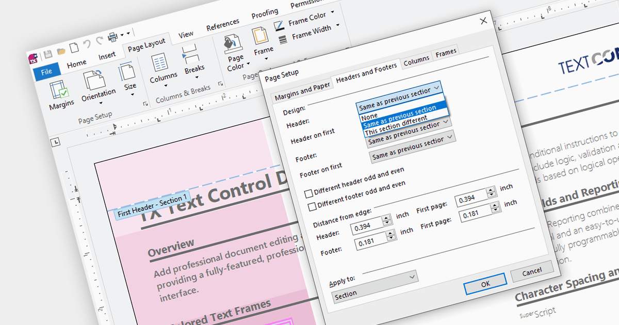Expand the Customize Quick Access Toolbar arrow
This screenshot has height=325, width=619.
[x=129, y=33]
